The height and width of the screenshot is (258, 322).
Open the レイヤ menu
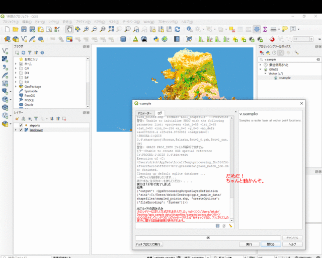click(54, 22)
